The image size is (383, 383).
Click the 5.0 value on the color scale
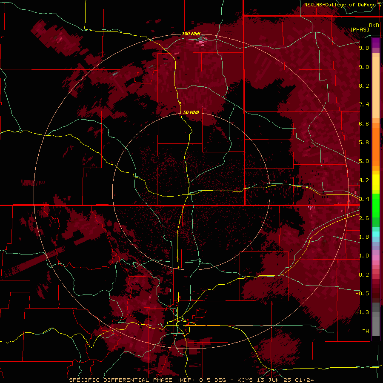point(364,161)
